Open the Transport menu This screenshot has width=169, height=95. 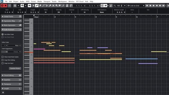47,2
